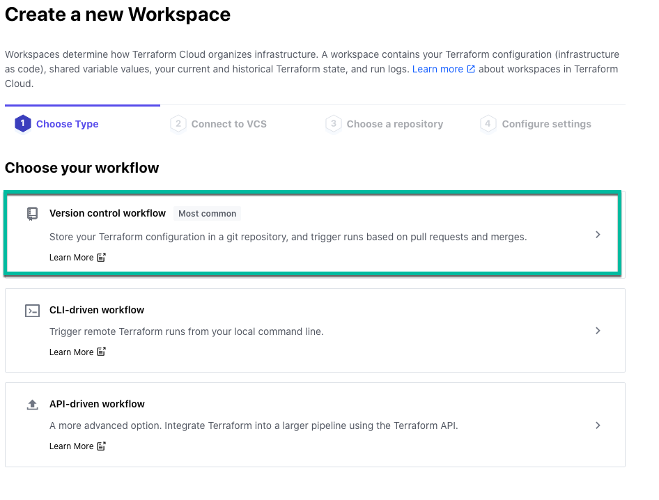Screen dimensions: 659x500
Task: Click text 'Trigger remote Terraform runs from your local command line'
Action: point(187,331)
